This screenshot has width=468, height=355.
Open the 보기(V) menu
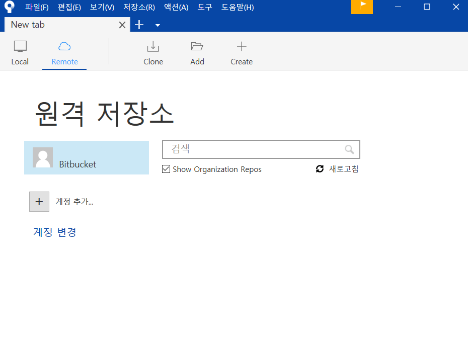(102, 7)
